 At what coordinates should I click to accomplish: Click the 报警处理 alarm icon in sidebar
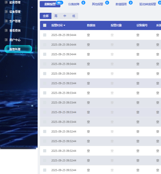click(x=6, y=49)
